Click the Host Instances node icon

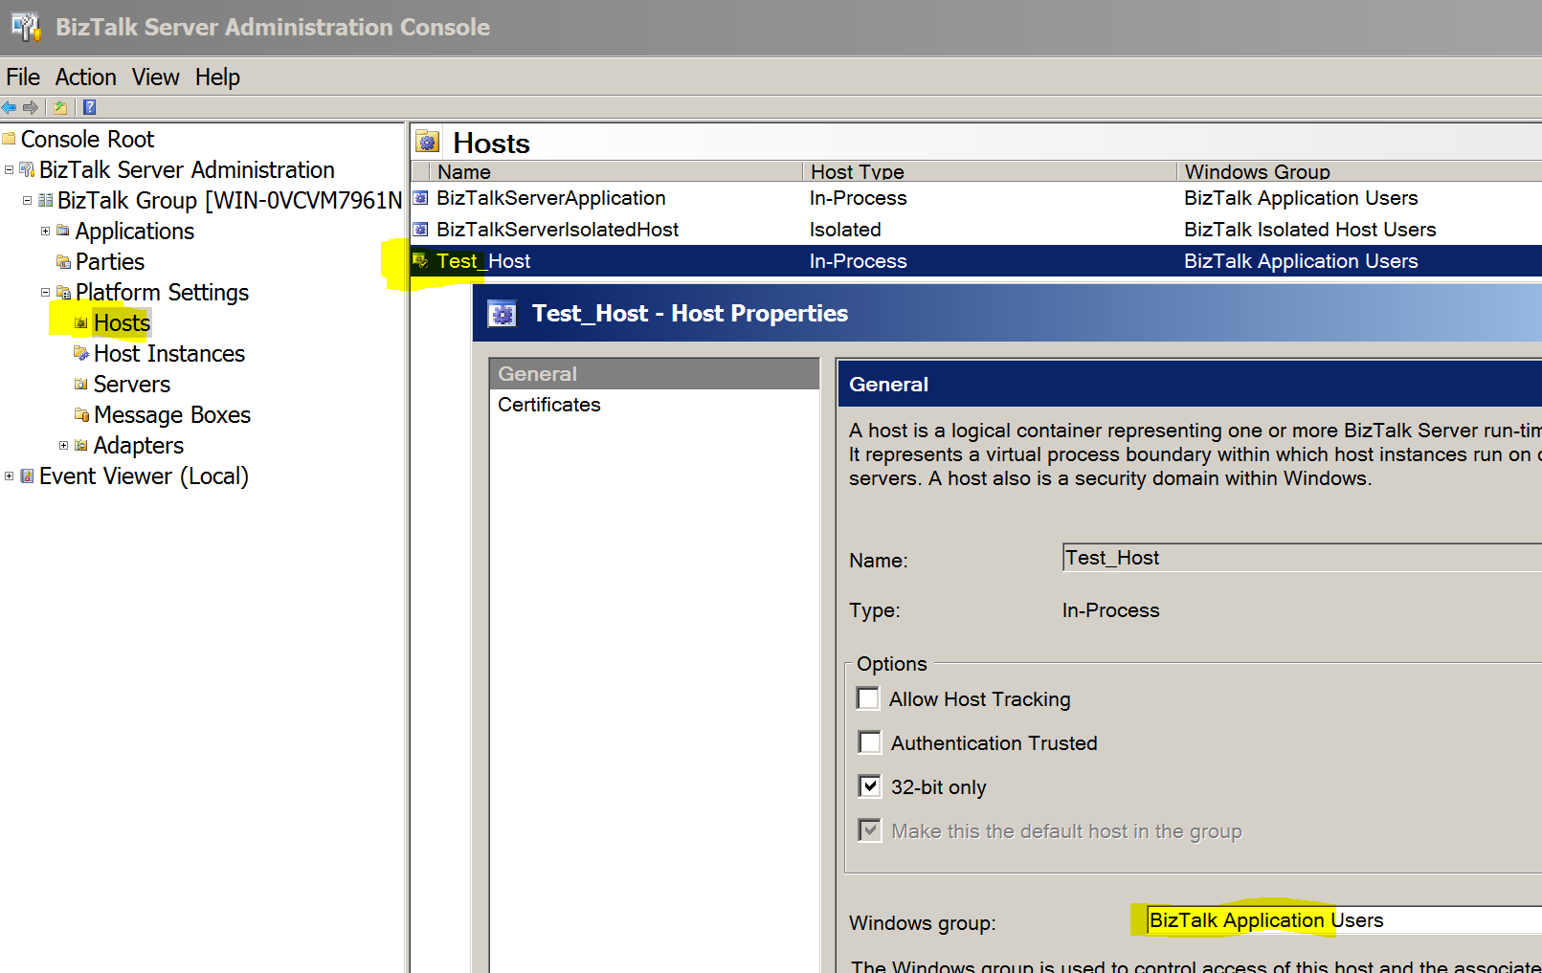pyautogui.click(x=81, y=353)
